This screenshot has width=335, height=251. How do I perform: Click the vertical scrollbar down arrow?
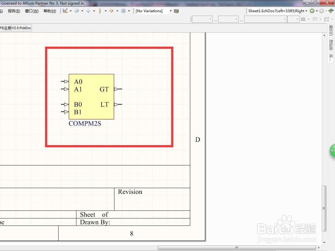click(324, 243)
